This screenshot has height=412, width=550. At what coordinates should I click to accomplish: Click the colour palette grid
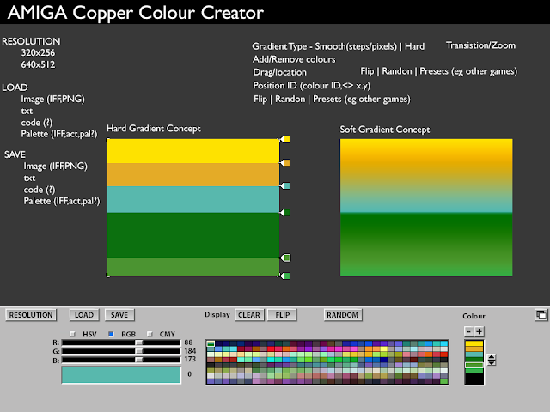pos(327,362)
